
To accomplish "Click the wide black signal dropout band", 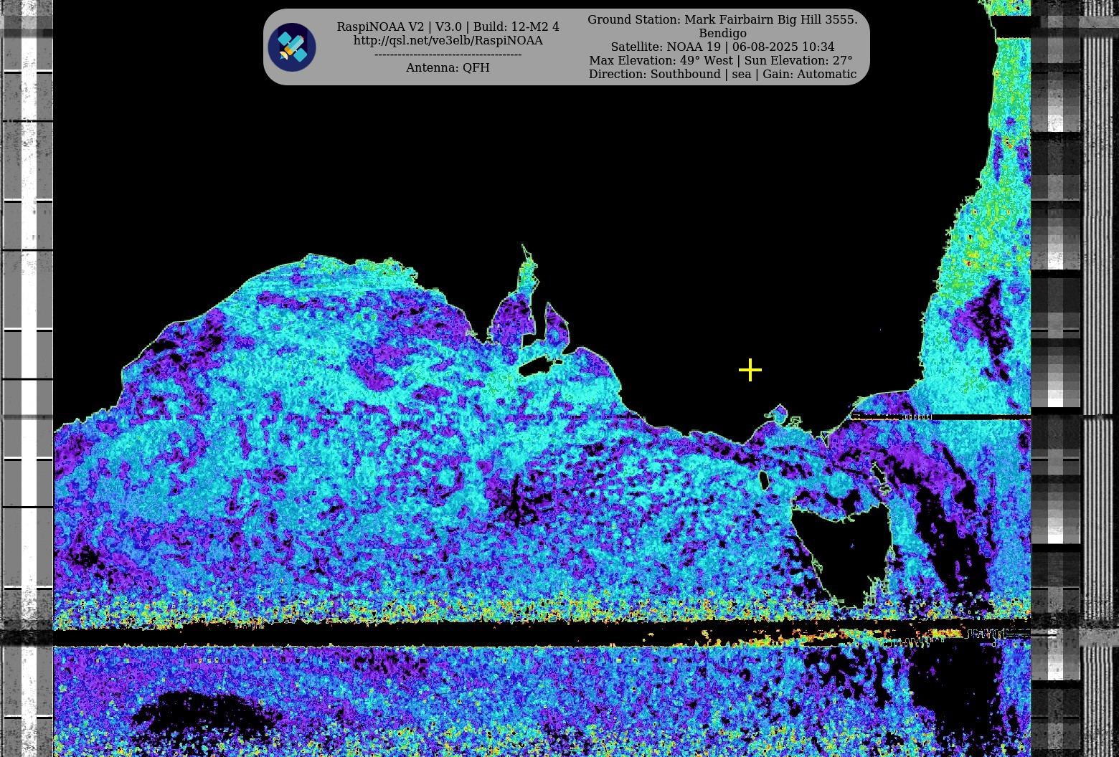I will coord(359,637).
